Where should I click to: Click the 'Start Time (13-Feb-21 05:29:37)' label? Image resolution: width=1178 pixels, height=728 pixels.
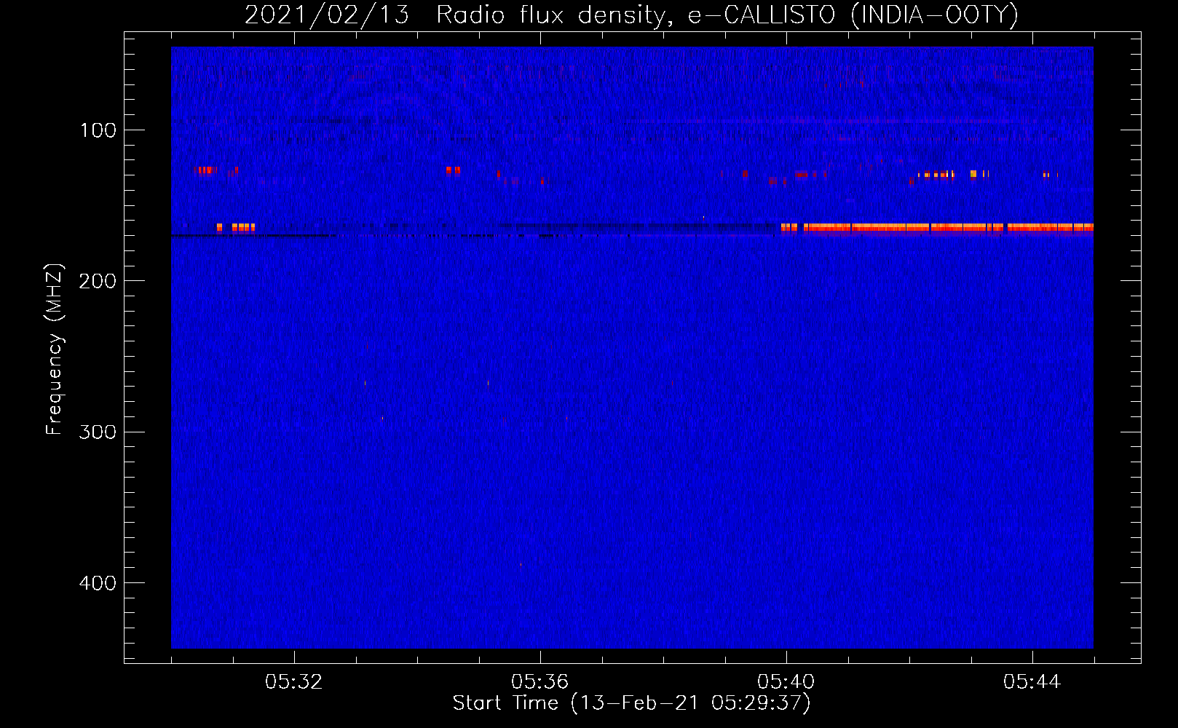point(631,703)
